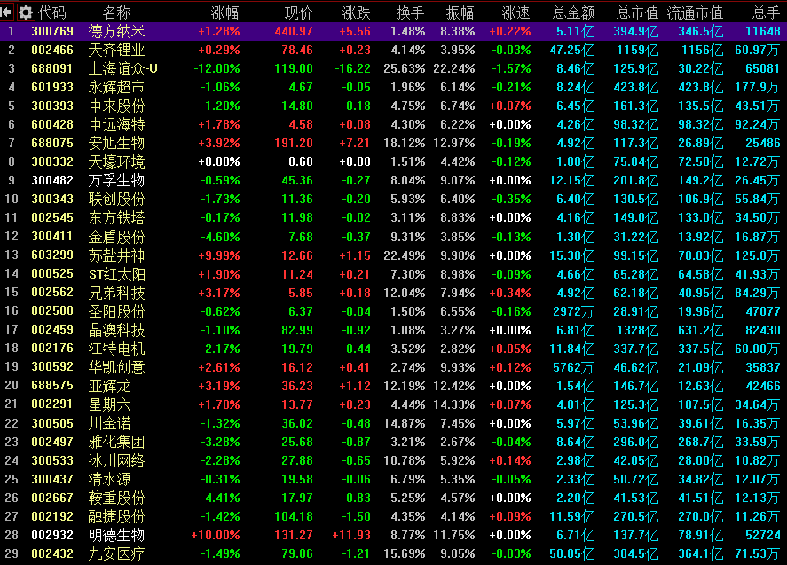Click the back arrow icon in header
The height and width of the screenshot is (565, 787).
pyautogui.click(x=6, y=12)
